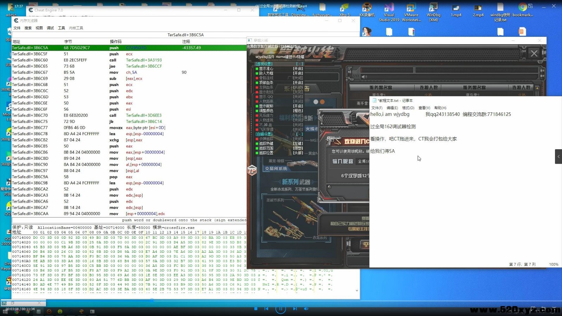Open the 调试 menu in memory viewer
562x316 pixels.
click(50, 28)
